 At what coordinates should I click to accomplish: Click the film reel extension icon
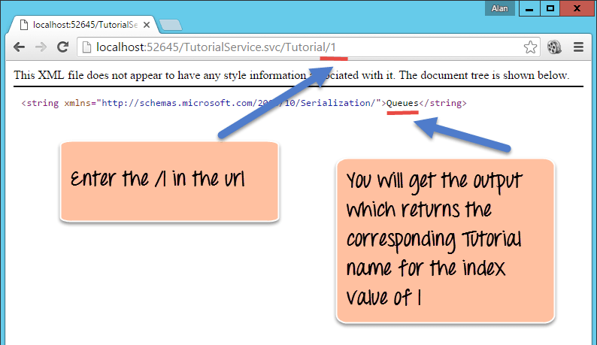555,47
